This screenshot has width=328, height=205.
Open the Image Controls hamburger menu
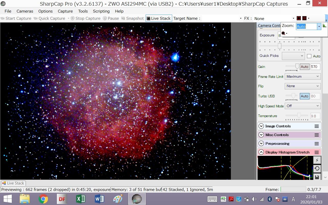pos(317,126)
